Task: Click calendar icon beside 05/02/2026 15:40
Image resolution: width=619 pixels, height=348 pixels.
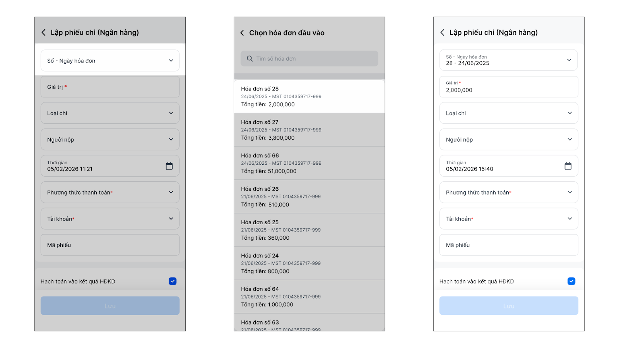Action: click(x=568, y=166)
